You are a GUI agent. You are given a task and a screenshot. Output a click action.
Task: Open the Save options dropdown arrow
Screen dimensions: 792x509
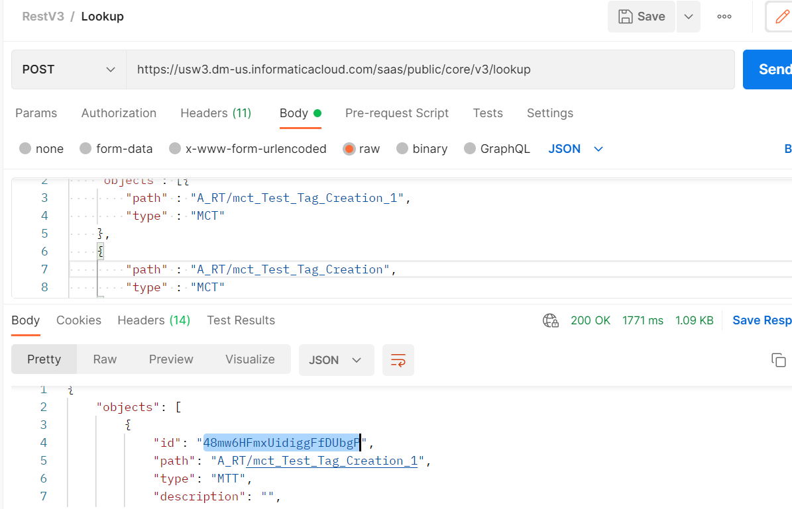click(689, 17)
